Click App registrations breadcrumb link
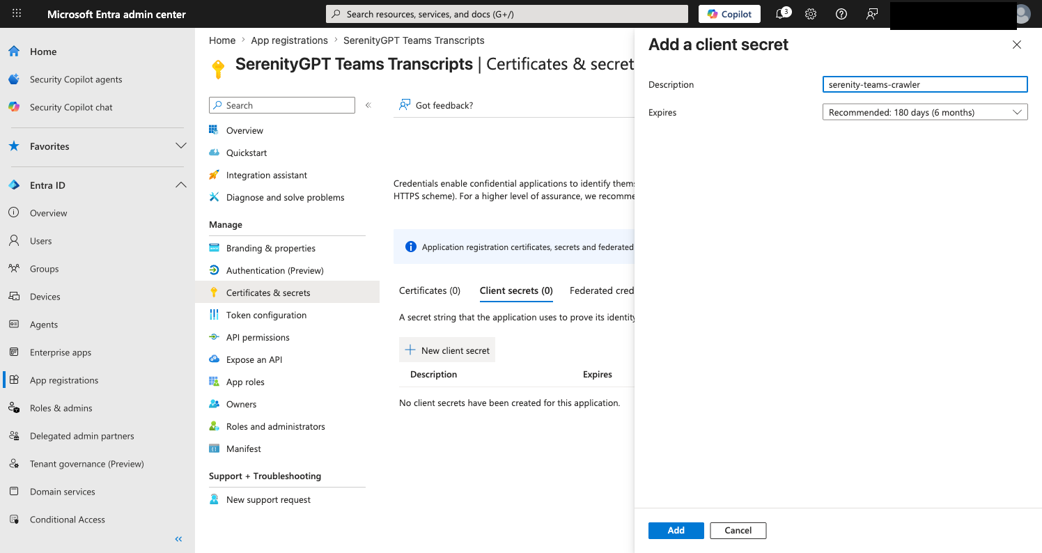 click(289, 40)
